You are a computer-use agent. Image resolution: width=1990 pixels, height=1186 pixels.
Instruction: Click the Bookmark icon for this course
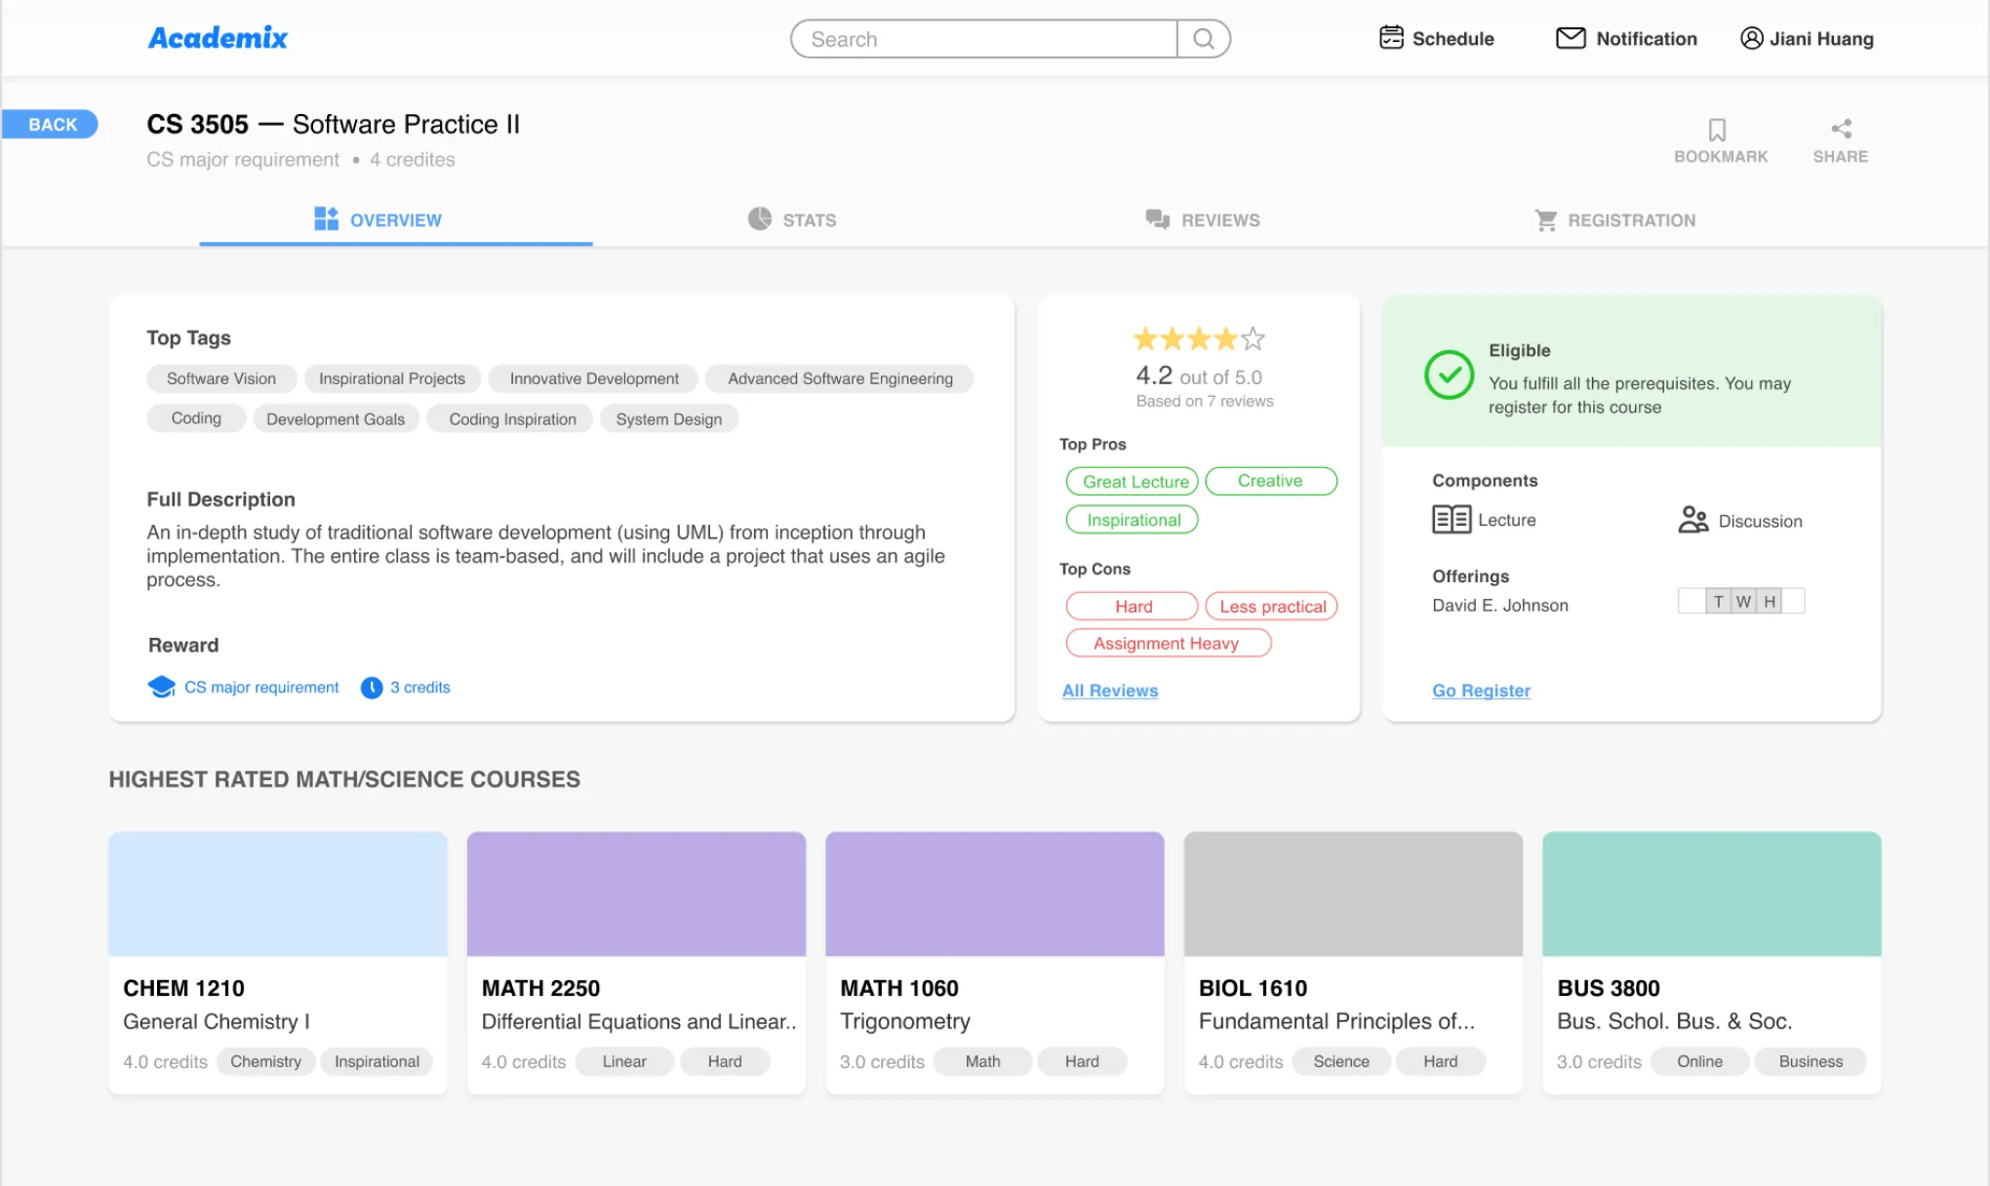(x=1716, y=129)
